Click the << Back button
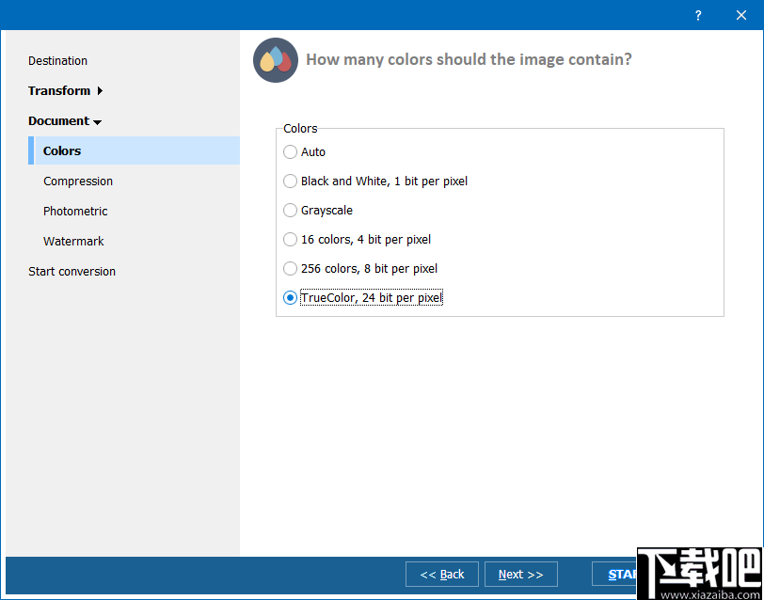Viewport: 764px width, 600px height. [442, 575]
